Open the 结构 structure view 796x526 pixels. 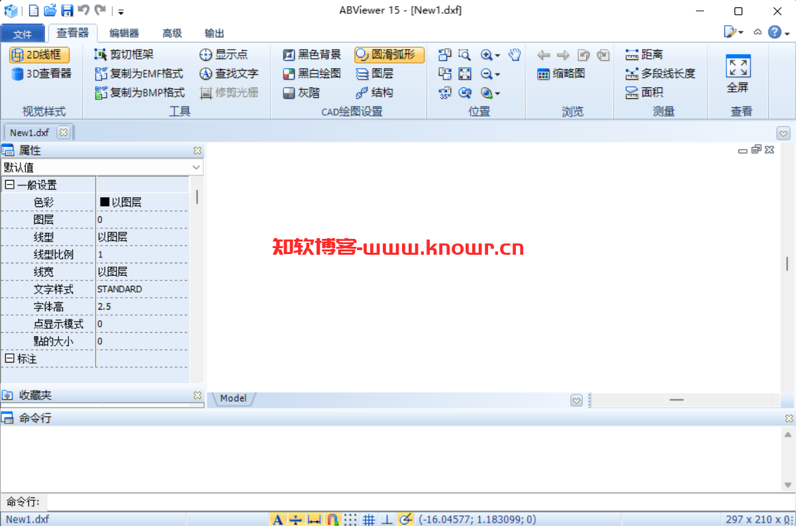[x=375, y=93]
